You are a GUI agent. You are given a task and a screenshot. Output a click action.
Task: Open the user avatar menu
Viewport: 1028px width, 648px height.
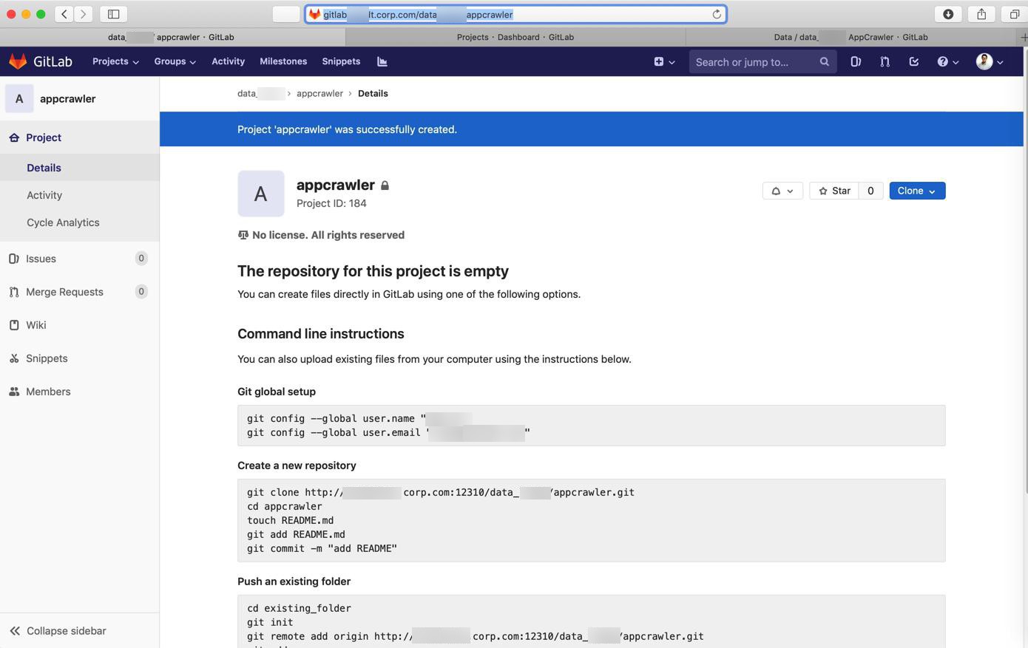(x=990, y=62)
